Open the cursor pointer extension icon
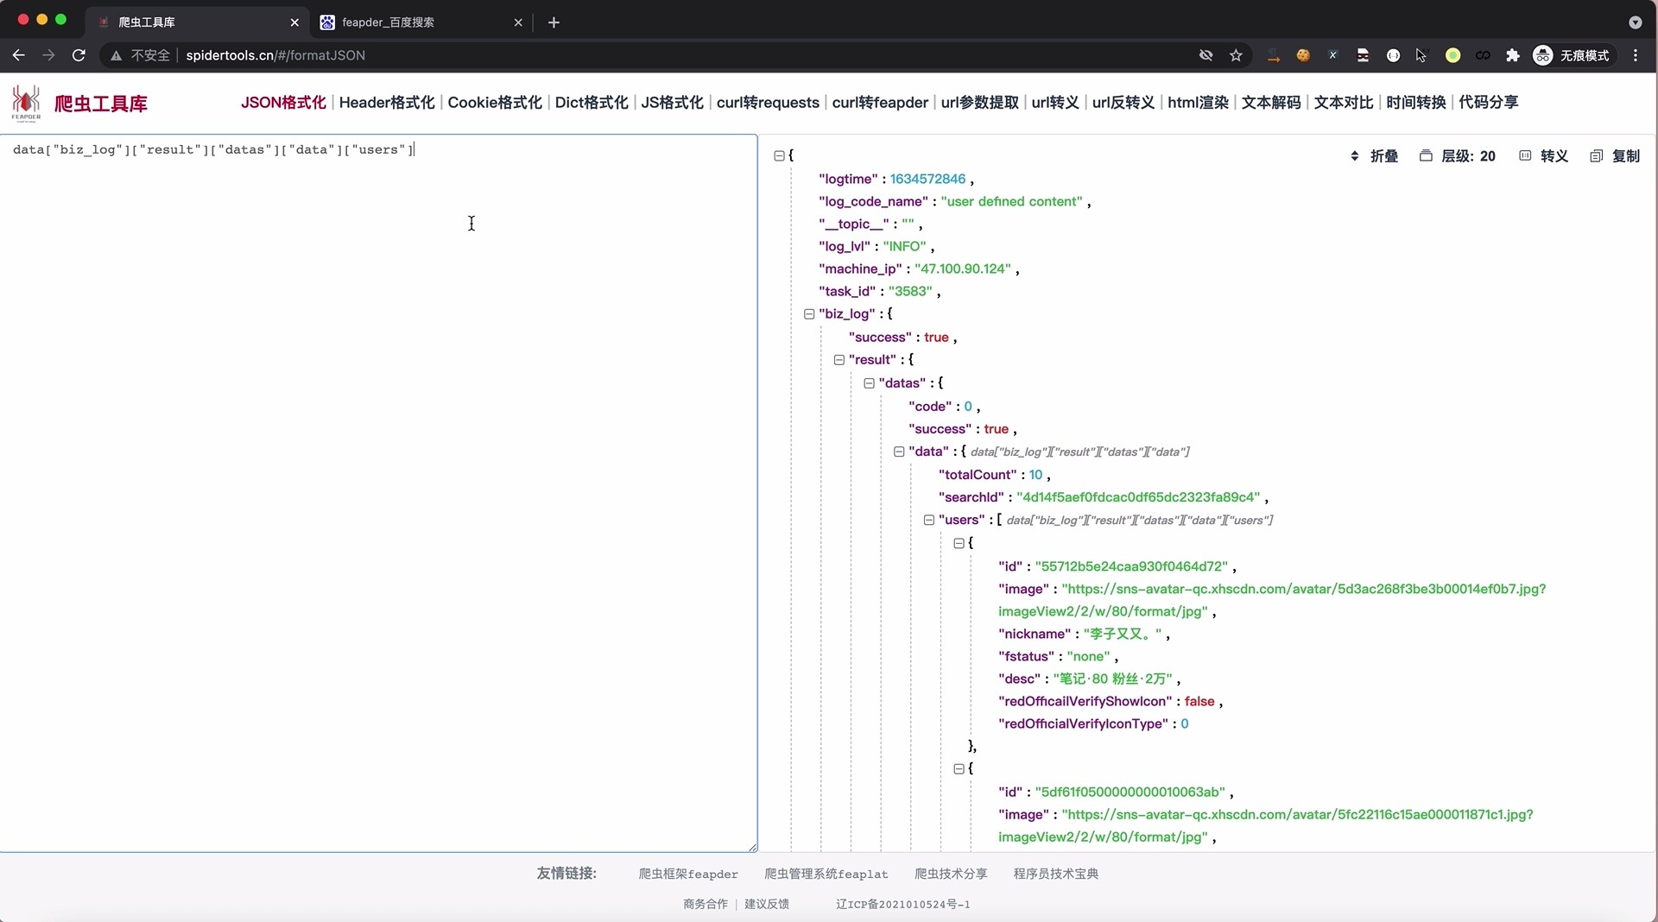This screenshot has width=1658, height=922. [x=1422, y=55]
